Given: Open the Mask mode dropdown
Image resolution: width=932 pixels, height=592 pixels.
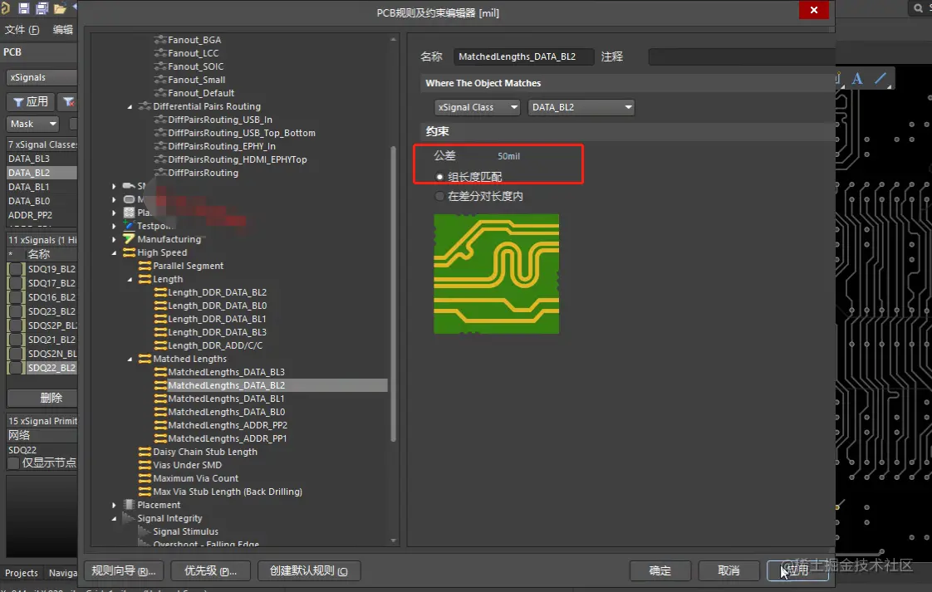Looking at the screenshot, I should [33, 124].
